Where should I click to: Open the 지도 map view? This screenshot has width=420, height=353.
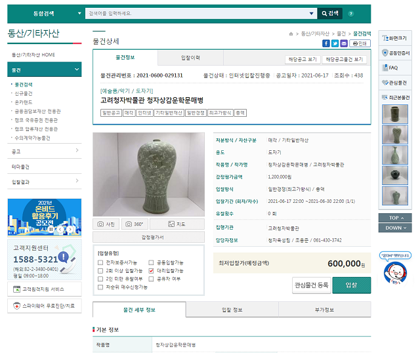click(177, 224)
